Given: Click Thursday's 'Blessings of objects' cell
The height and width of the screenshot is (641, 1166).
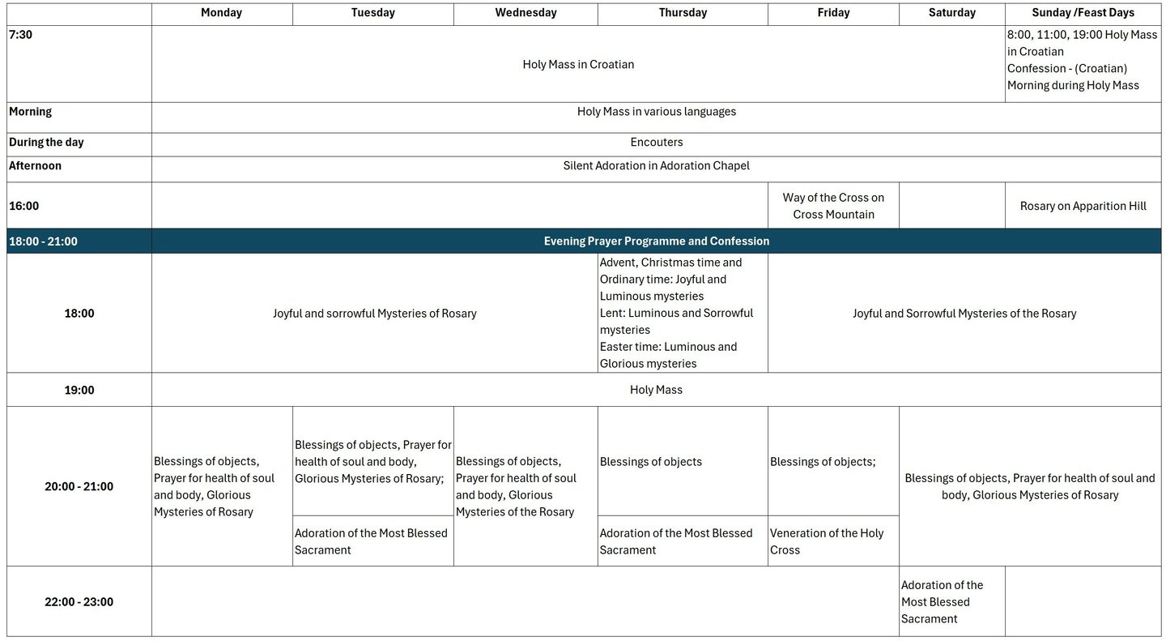Looking at the screenshot, I should tap(683, 461).
